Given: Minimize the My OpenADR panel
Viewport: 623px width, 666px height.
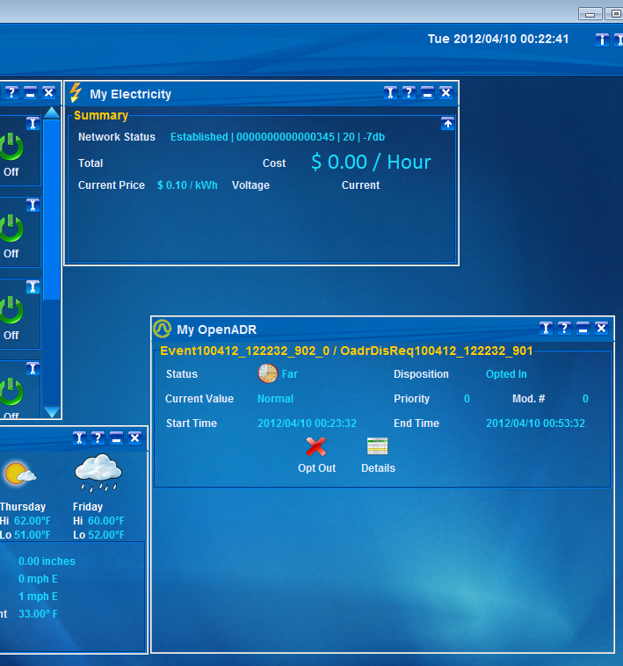Looking at the screenshot, I should [x=583, y=328].
